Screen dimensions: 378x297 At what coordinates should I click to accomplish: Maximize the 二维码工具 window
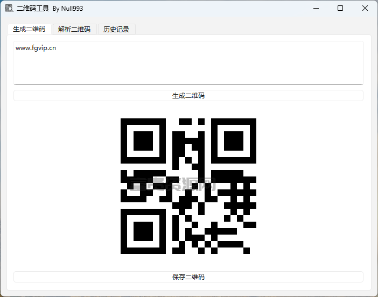click(x=340, y=8)
